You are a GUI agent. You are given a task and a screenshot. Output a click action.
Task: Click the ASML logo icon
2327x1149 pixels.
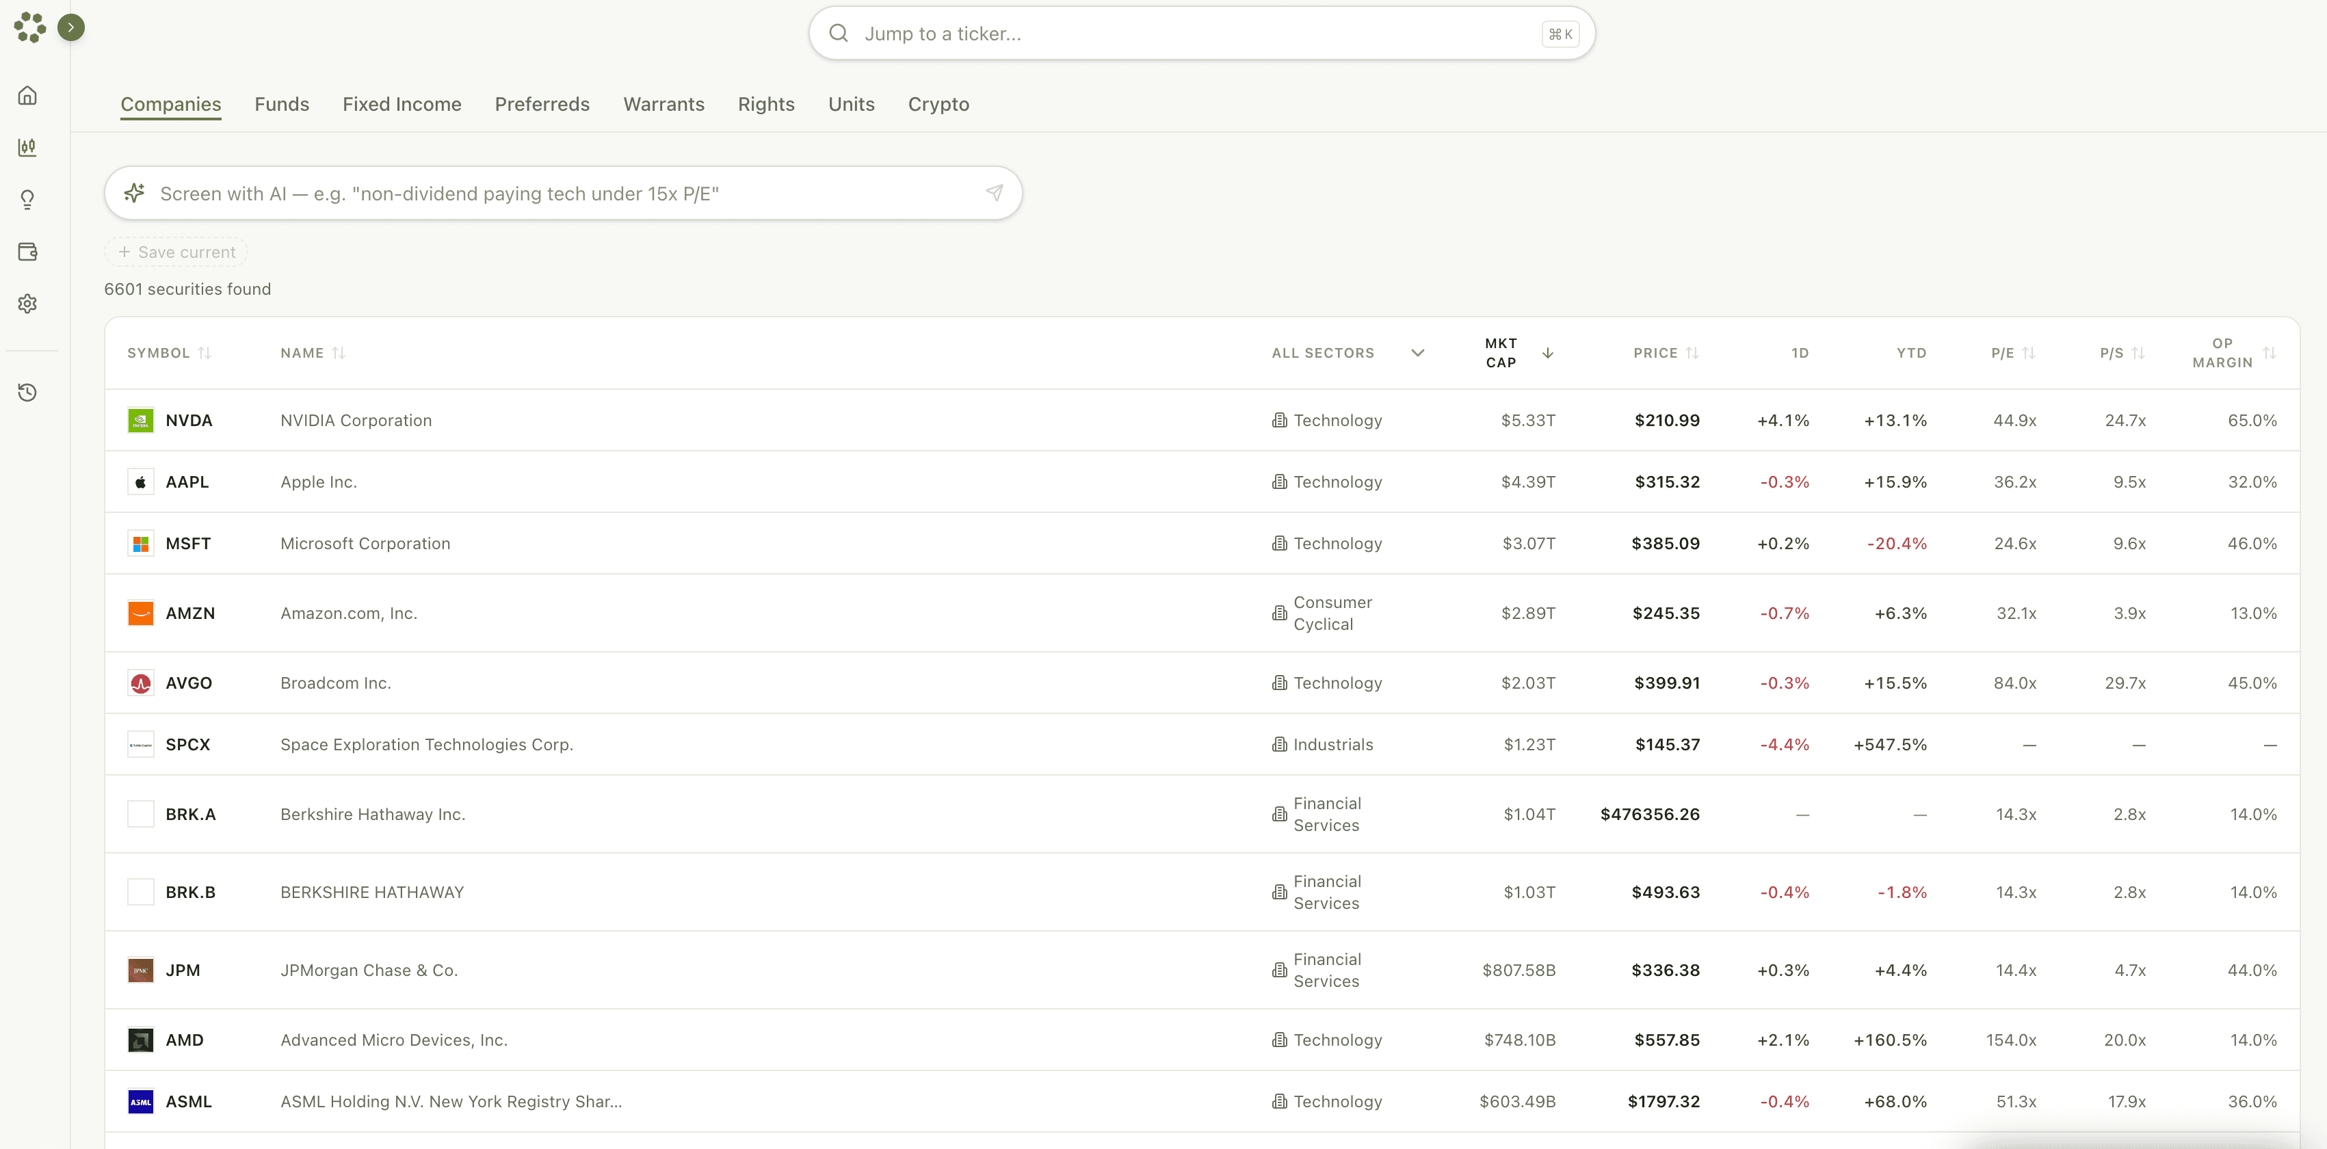click(x=140, y=1101)
